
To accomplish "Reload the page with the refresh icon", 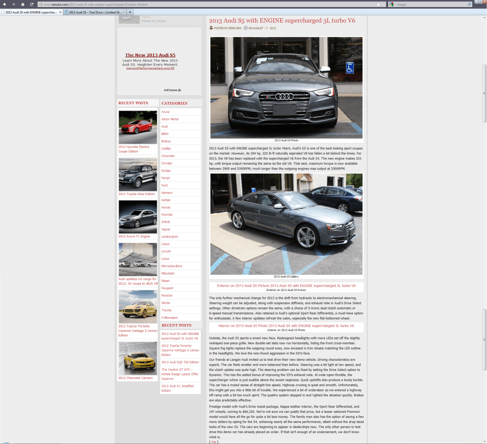I will [31, 4].
